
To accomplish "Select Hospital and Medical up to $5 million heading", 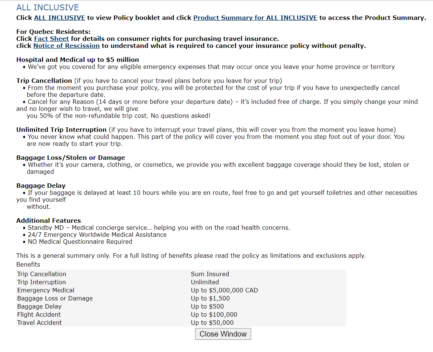I will (x=77, y=60).
